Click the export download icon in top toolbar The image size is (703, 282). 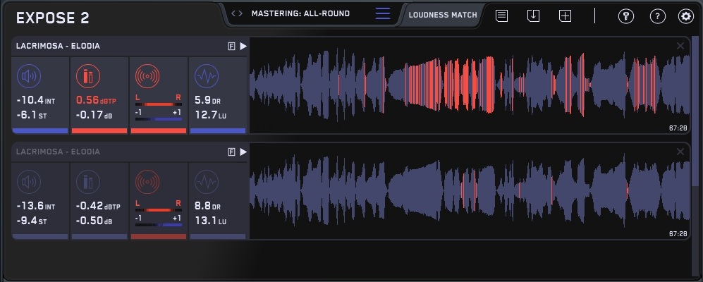coord(533,16)
